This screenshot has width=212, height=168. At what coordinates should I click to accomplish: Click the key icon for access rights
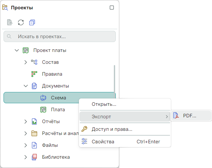(x=84, y=129)
